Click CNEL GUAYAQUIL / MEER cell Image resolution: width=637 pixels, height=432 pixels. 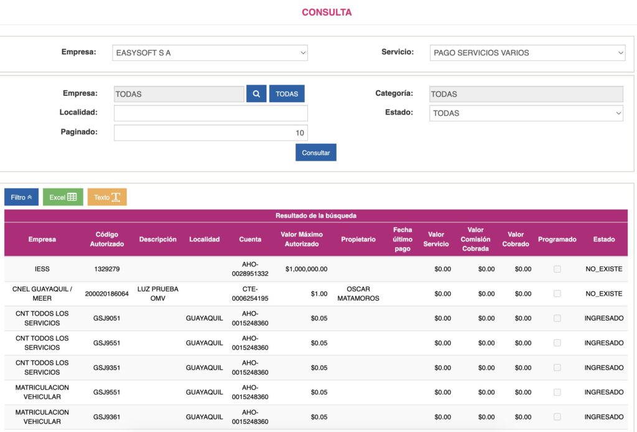(42, 293)
